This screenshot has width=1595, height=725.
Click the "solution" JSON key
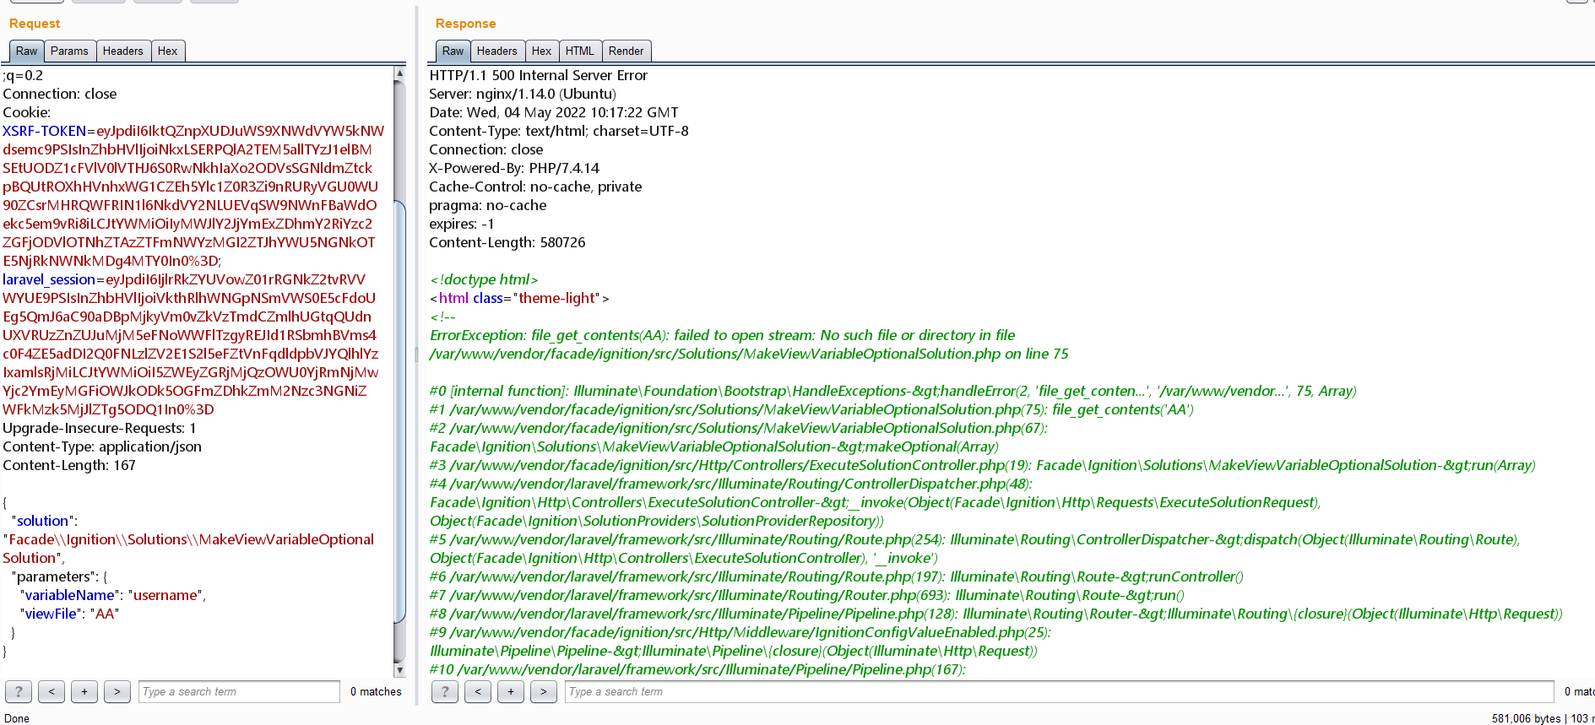(x=42, y=521)
